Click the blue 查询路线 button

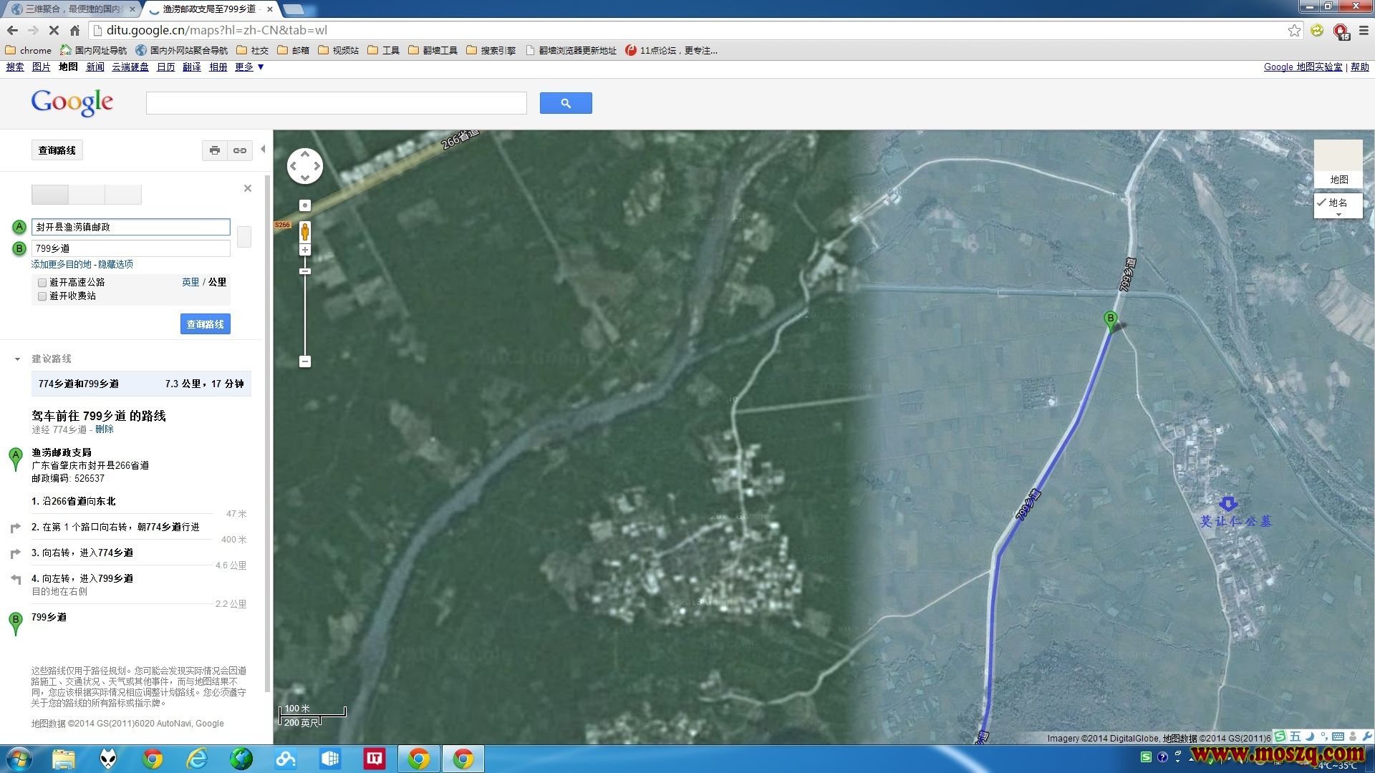205,324
